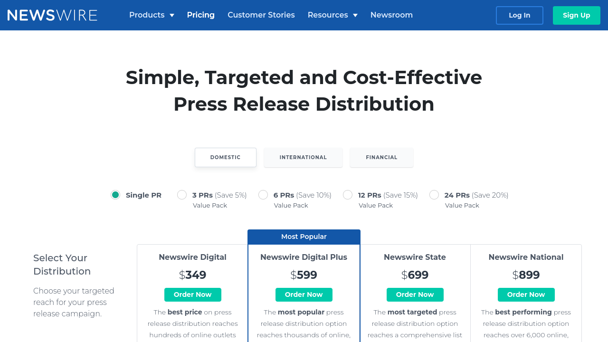The height and width of the screenshot is (342, 608).
Task: Click the Sign Up button
Action: coord(577,15)
